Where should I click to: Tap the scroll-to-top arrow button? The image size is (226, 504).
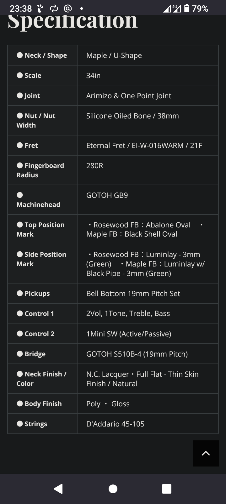click(x=206, y=453)
